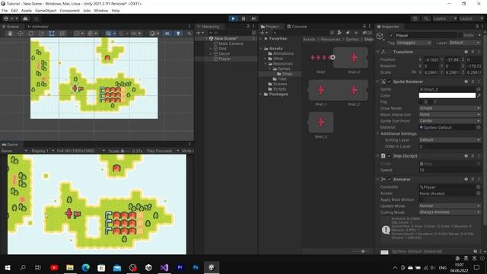Open the Layer Default dropdown

coord(465,43)
